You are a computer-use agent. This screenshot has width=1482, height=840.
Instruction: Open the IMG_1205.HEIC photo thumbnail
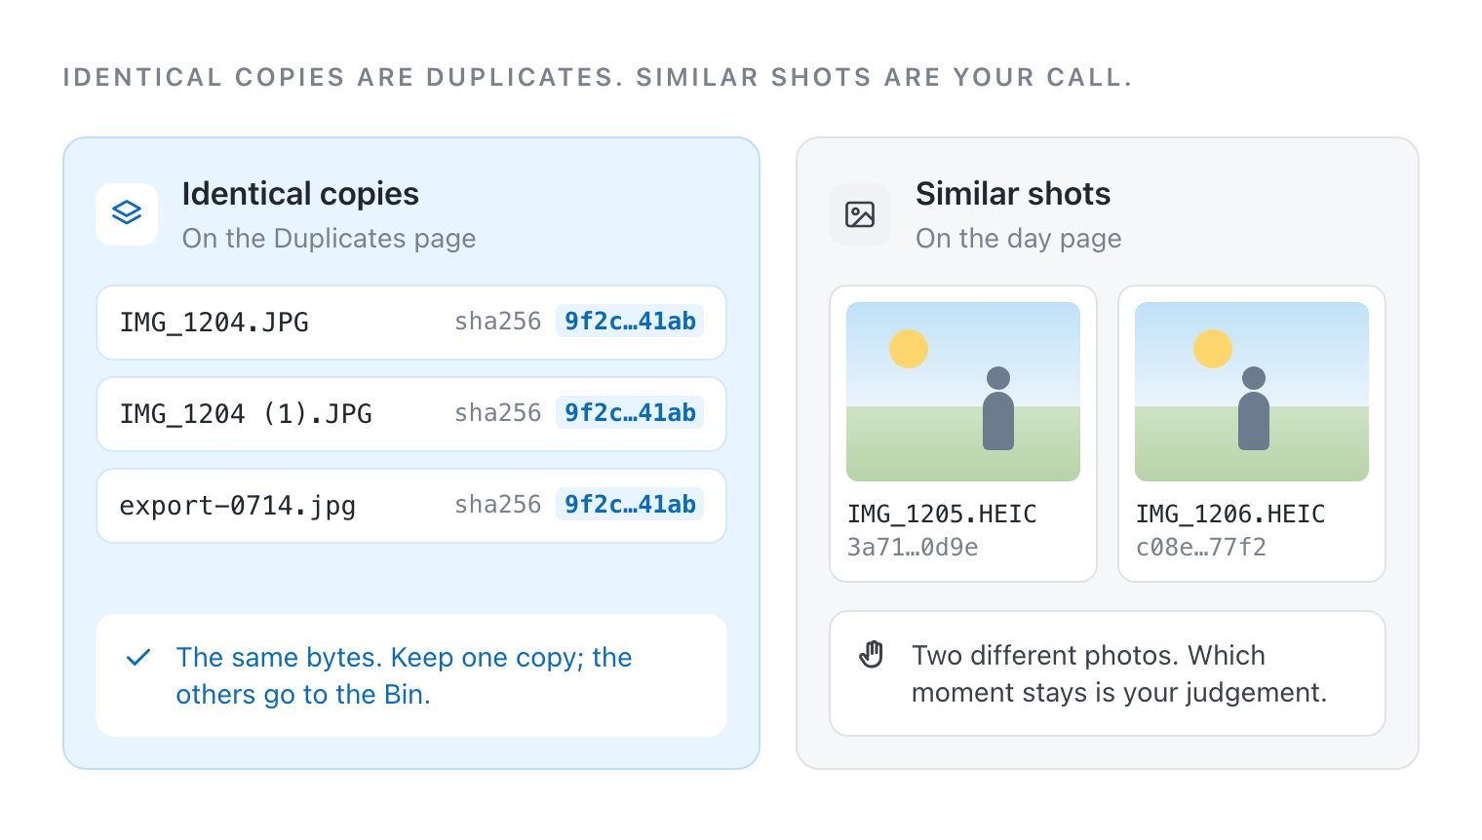pyautogui.click(x=963, y=392)
